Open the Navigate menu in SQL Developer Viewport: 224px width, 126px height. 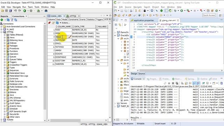(17, 7)
